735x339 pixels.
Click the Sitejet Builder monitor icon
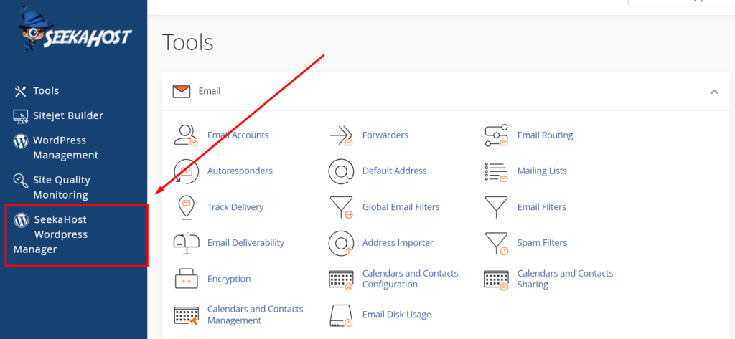(x=21, y=116)
